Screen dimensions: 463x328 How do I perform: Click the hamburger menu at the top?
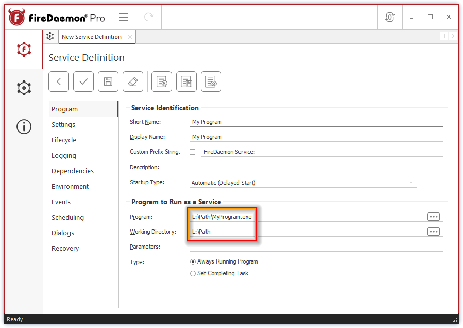(x=124, y=17)
